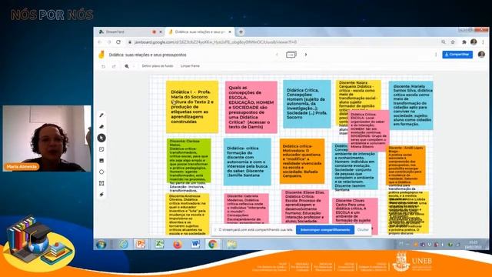The image size is (492, 277).
Task: Open Excel from taskbar
Action: [x=159, y=245]
